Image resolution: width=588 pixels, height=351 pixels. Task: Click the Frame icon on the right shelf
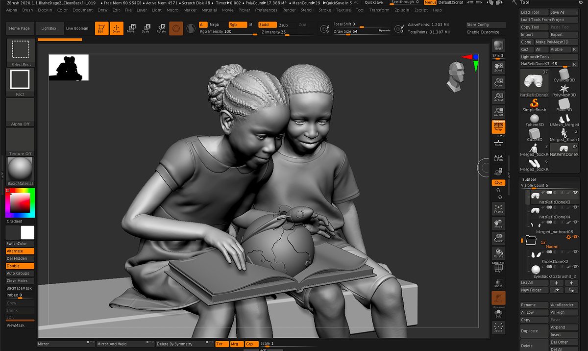498,208
